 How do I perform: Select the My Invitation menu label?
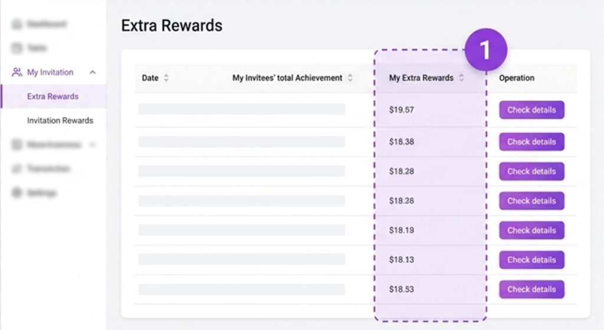[x=50, y=73]
